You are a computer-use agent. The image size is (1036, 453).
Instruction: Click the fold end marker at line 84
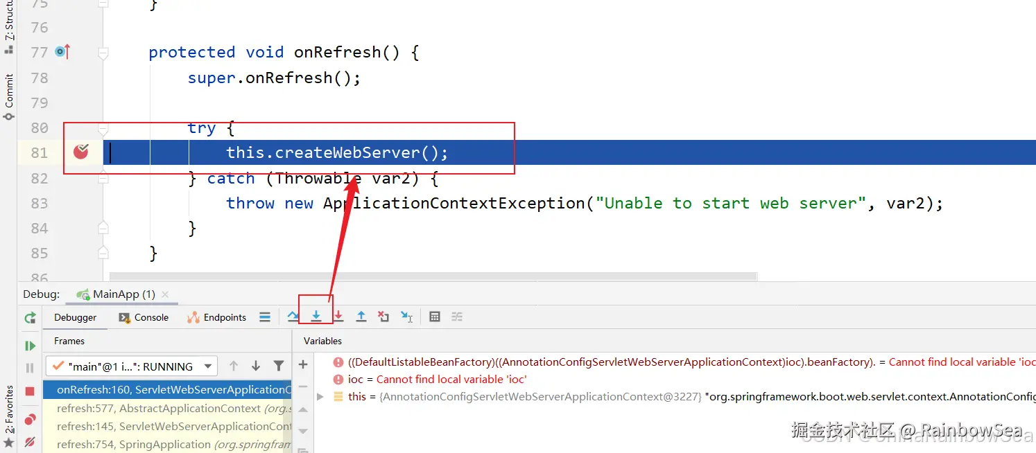coord(103,228)
